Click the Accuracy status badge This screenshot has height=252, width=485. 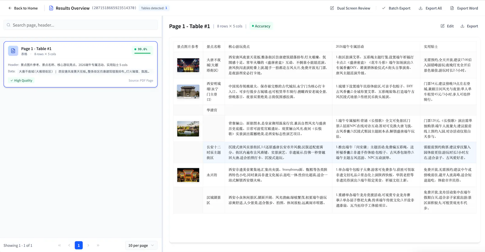261,26
